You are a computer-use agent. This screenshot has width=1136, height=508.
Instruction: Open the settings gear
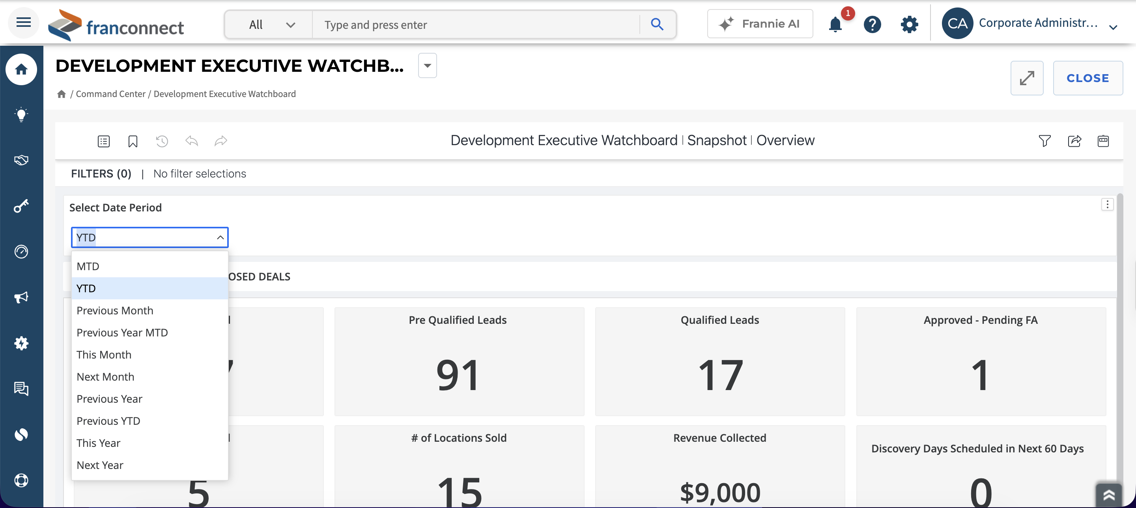[x=909, y=24]
